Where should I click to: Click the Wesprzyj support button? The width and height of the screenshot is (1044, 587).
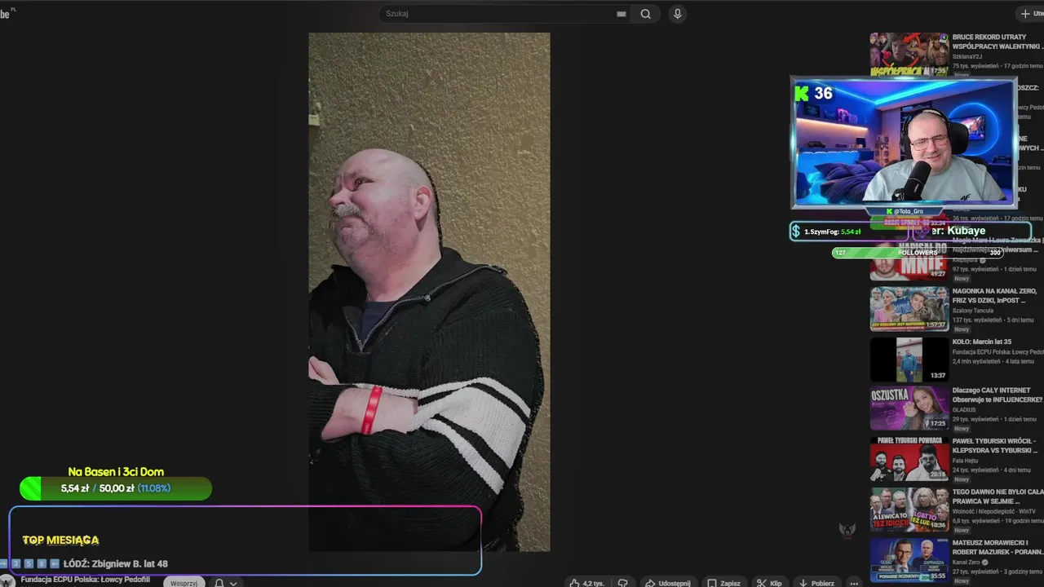pos(184,583)
